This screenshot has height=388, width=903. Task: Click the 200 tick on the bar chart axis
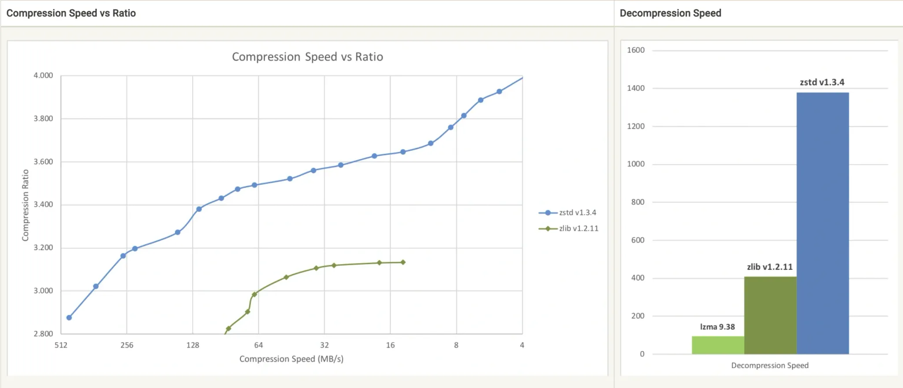638,316
